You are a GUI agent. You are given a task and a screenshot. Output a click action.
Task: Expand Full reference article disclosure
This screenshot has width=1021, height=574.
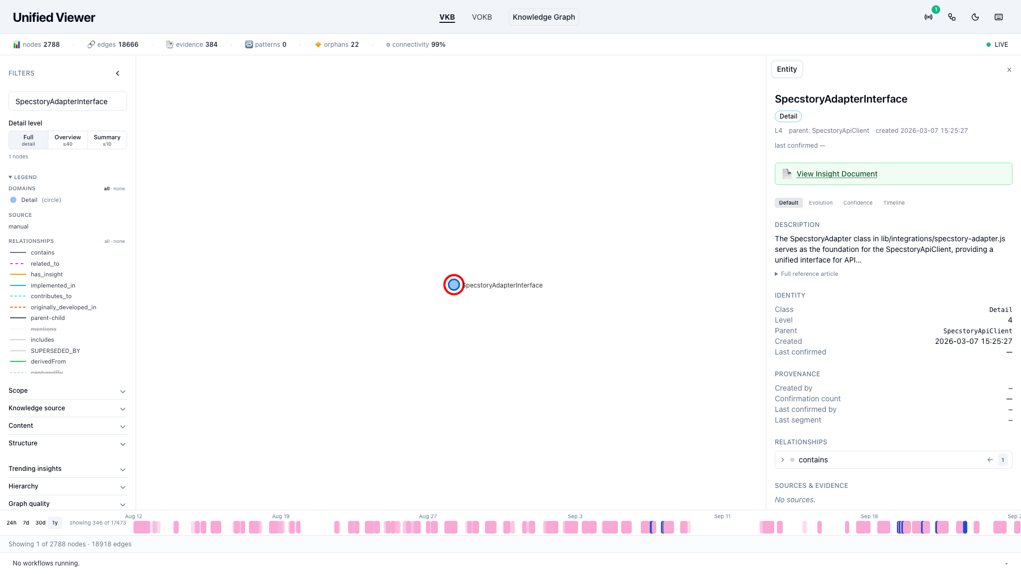click(x=807, y=274)
